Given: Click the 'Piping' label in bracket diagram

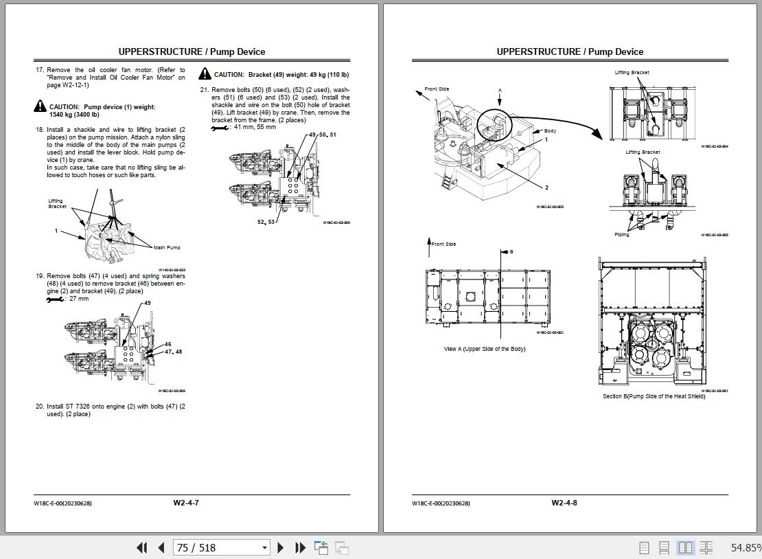Looking at the screenshot, I should coord(621,234).
